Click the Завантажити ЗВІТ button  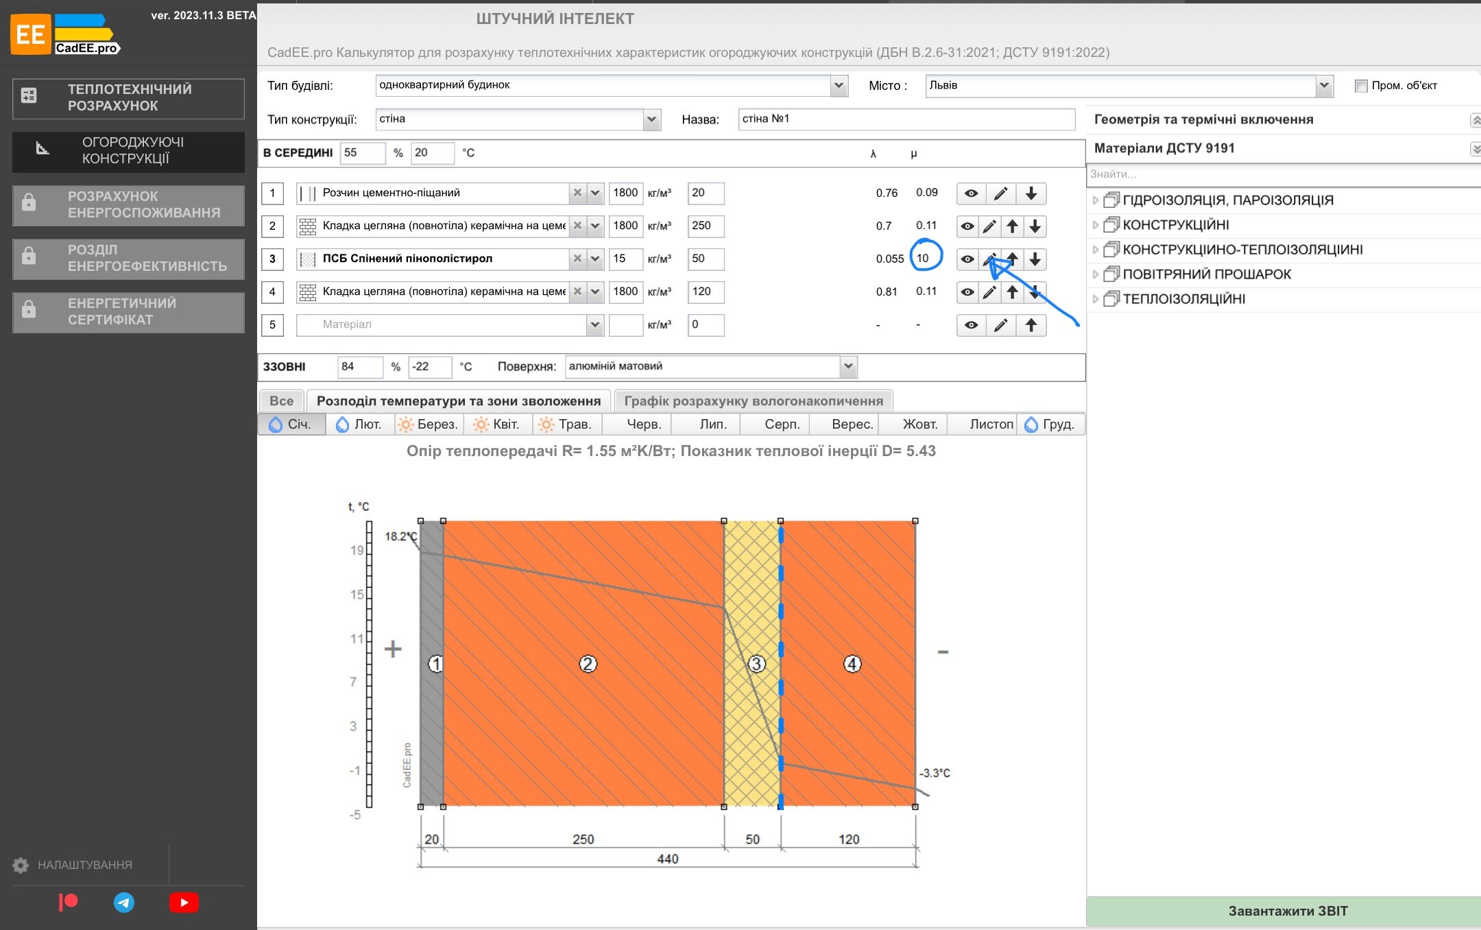pos(1287,911)
